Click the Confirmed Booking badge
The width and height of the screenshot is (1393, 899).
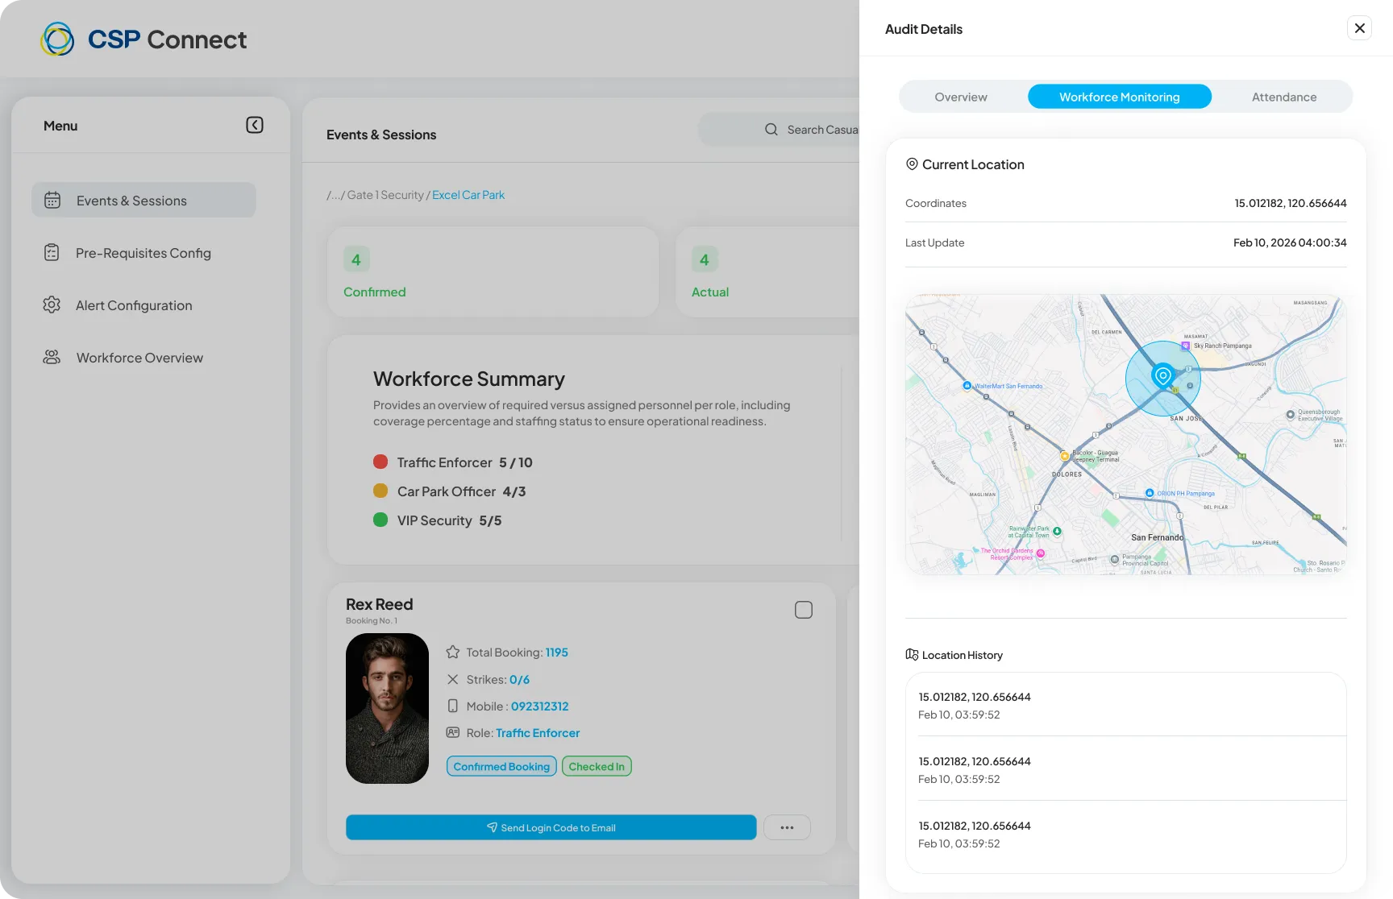click(x=501, y=766)
